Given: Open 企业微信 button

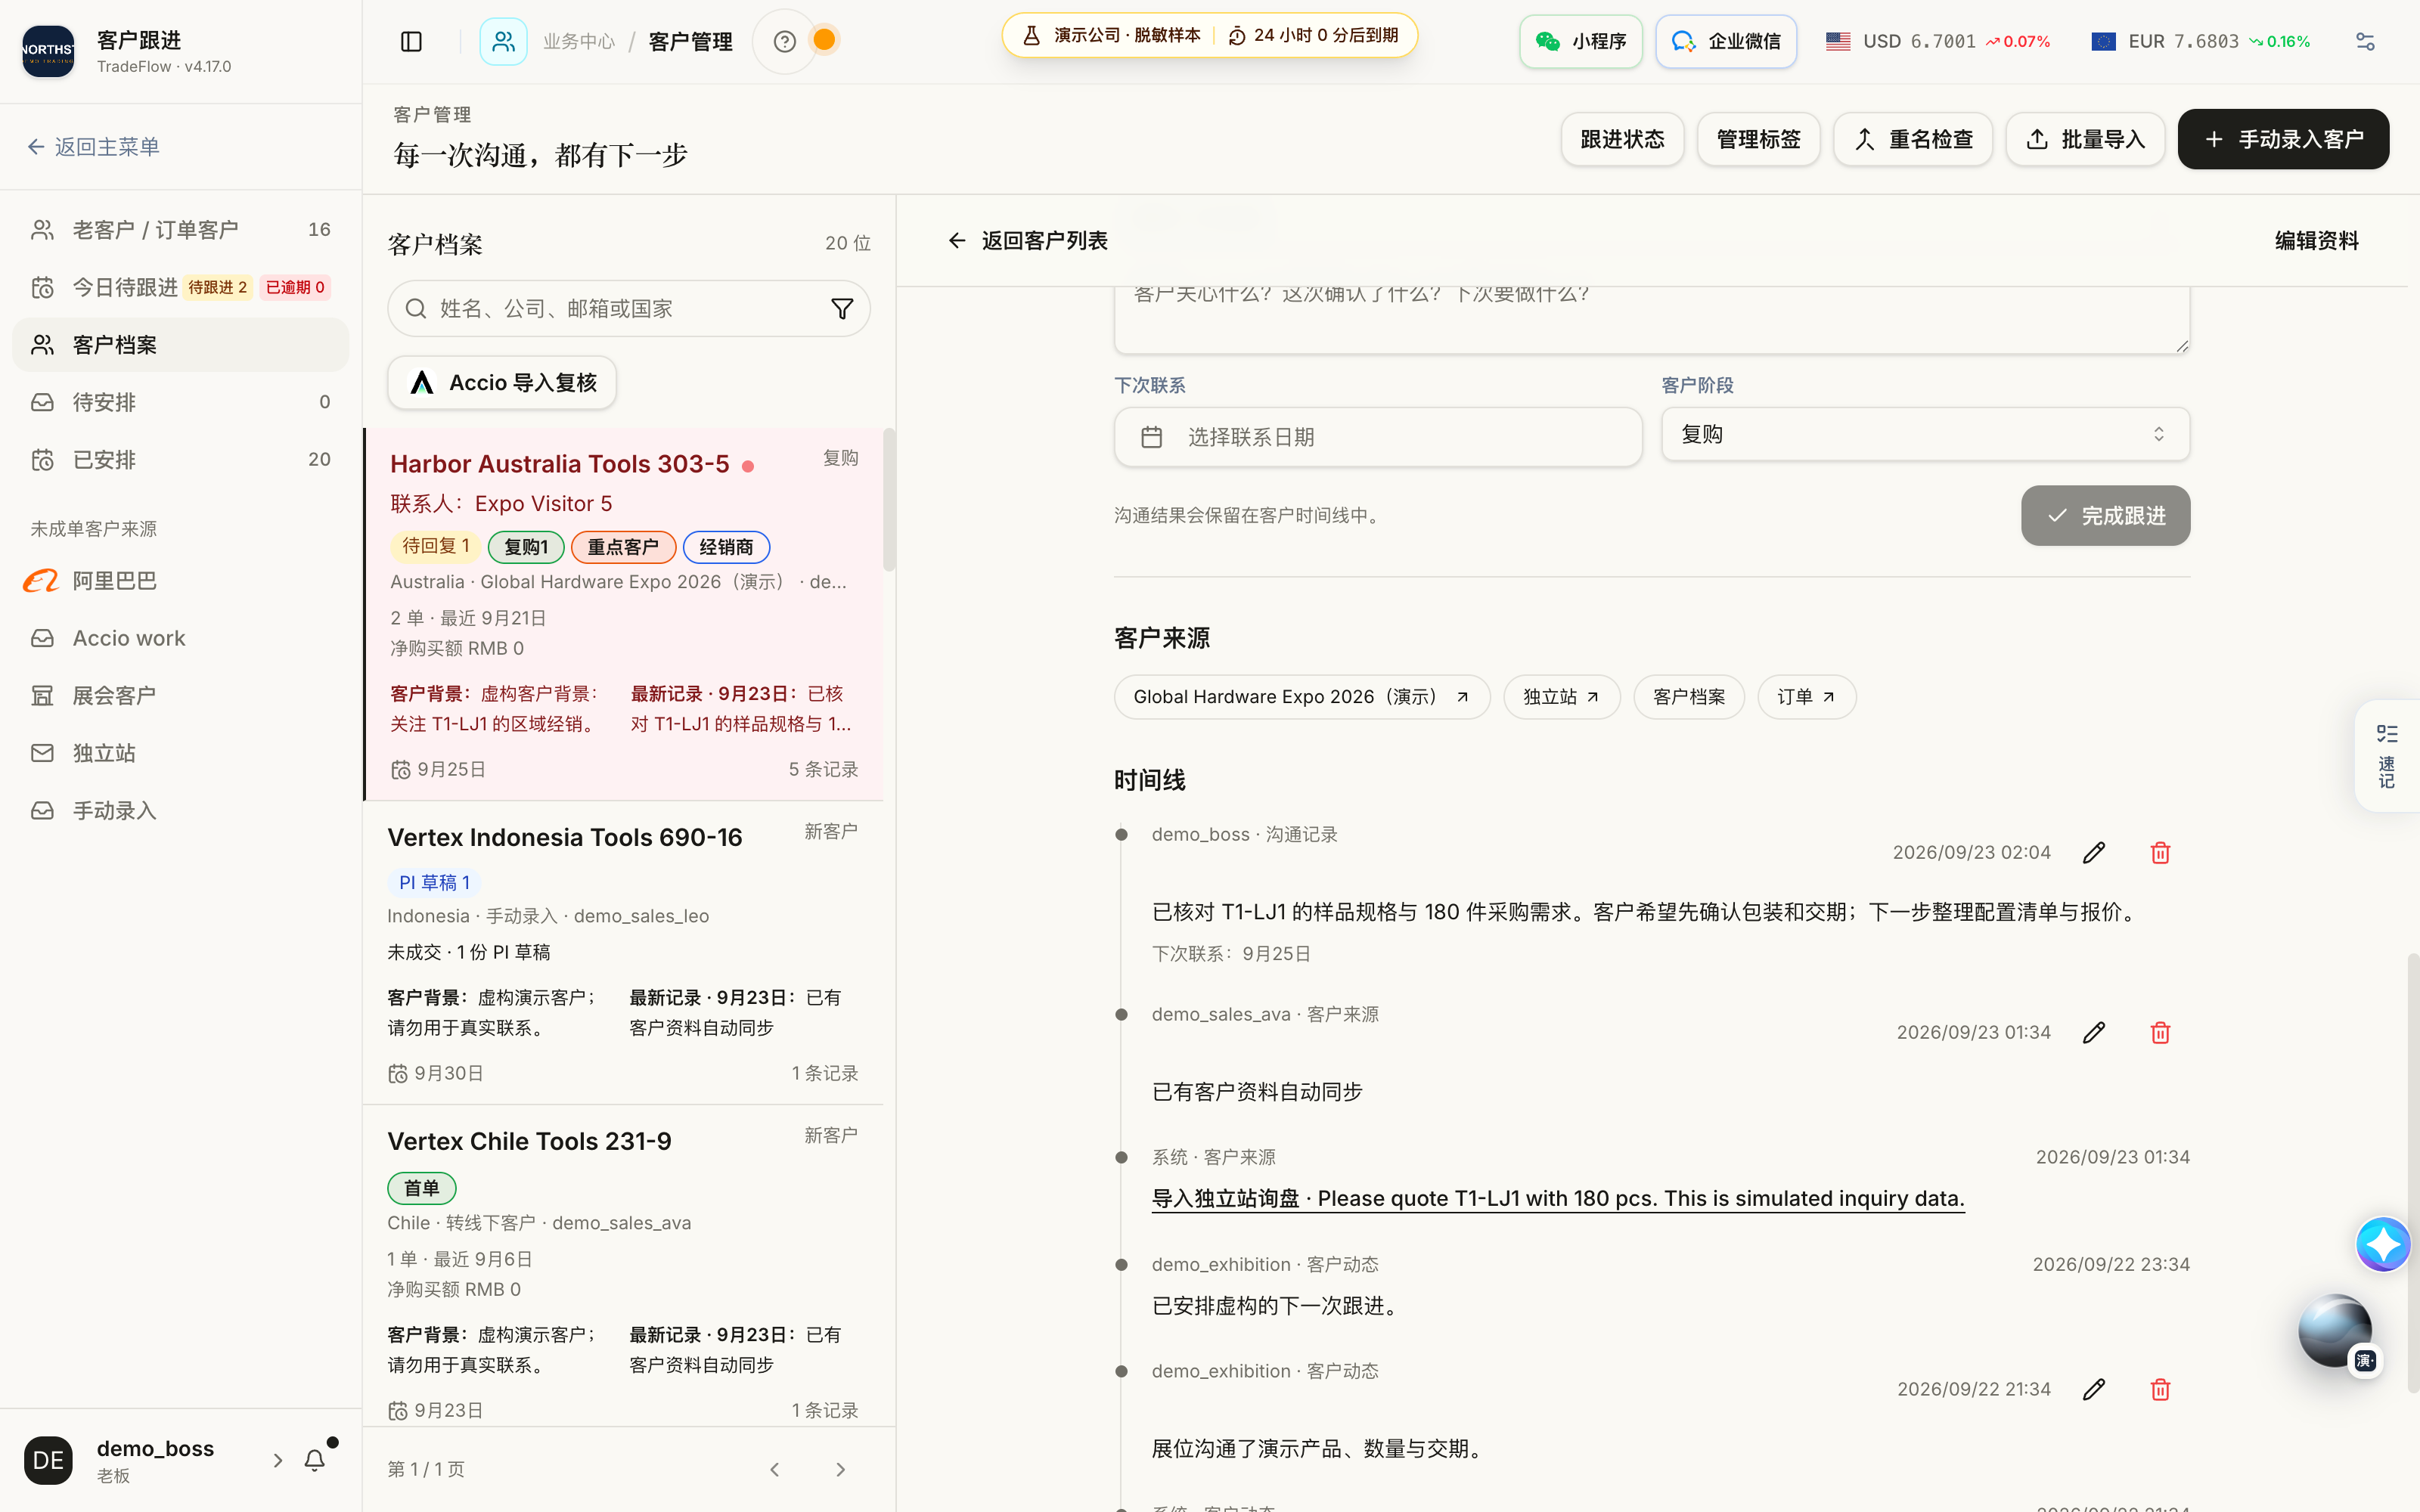Looking at the screenshot, I should pos(1726,41).
